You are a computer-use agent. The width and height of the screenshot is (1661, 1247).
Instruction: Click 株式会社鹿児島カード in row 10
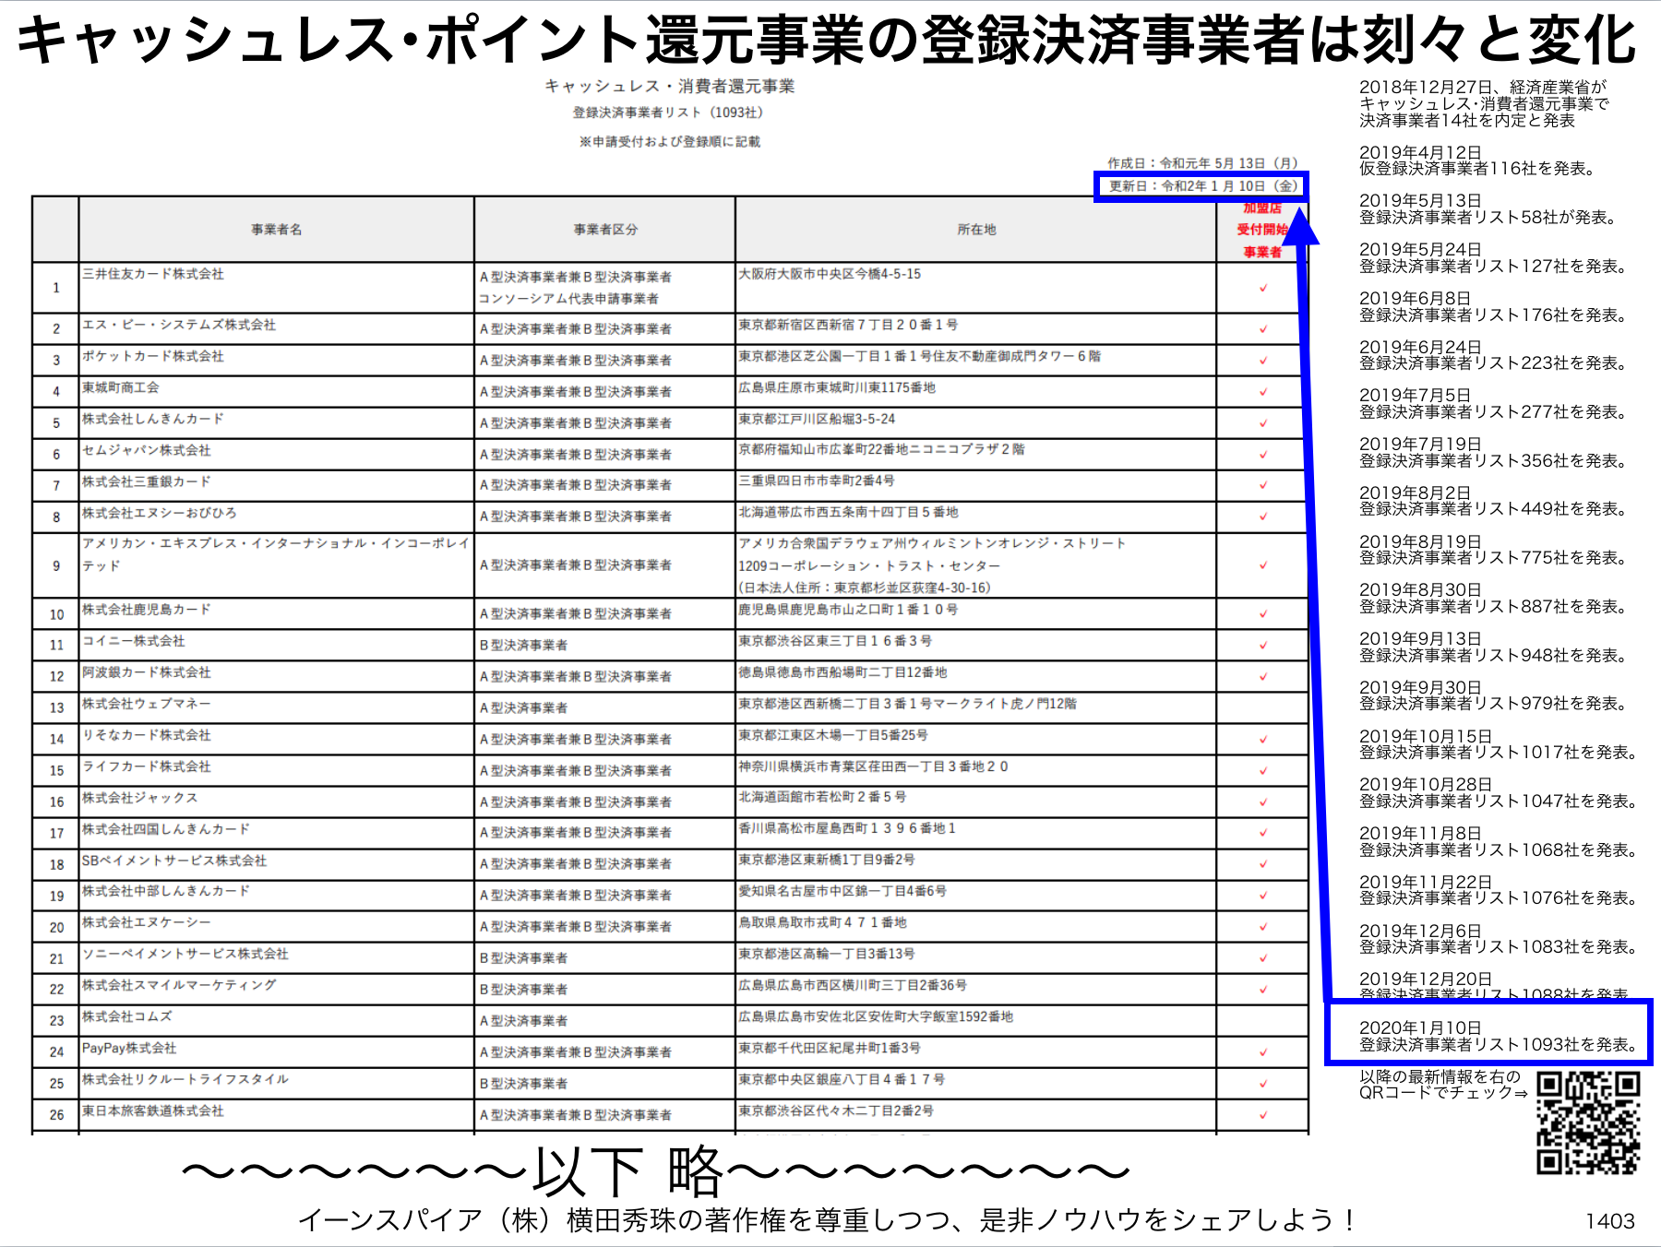[147, 610]
